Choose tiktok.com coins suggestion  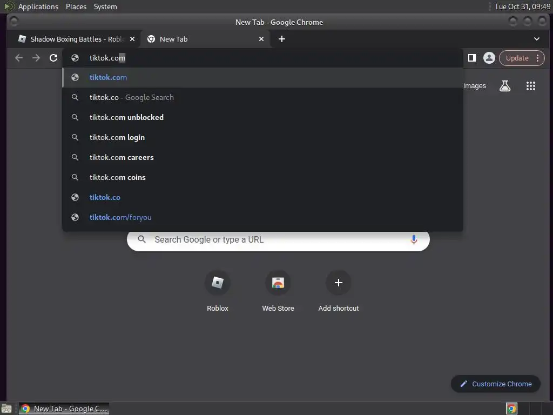pyautogui.click(x=262, y=177)
